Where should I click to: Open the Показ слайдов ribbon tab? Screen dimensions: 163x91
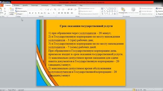click(x=57, y=5)
